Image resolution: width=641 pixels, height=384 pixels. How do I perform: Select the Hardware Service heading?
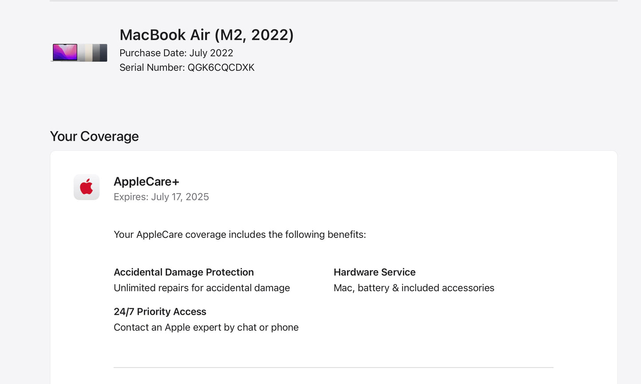point(374,272)
